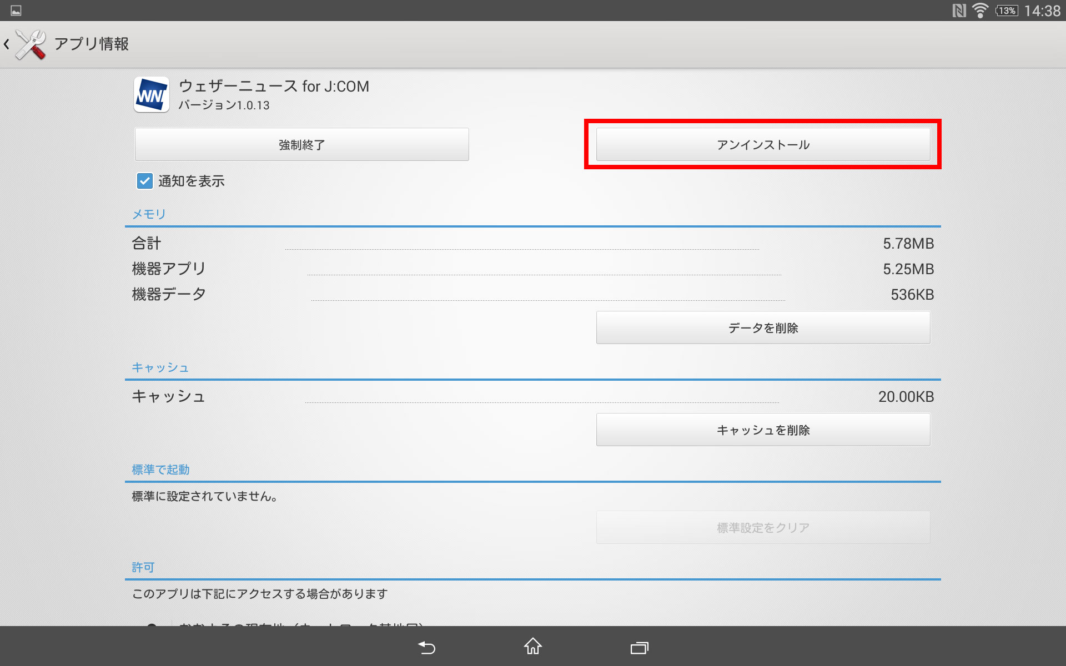
Task: Tap the 許可 section header
Action: click(143, 567)
